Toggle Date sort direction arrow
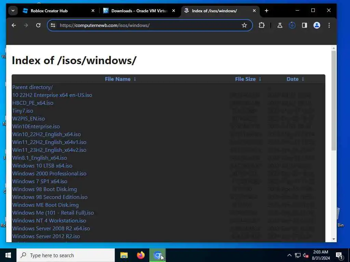 pos(303,79)
